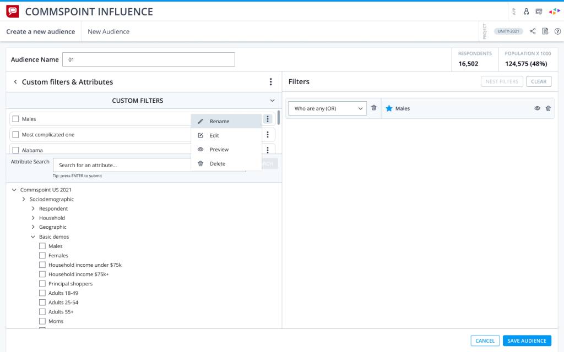This screenshot has height=352, width=564.
Task: Open the Create a new audience tab
Action: 41,31
